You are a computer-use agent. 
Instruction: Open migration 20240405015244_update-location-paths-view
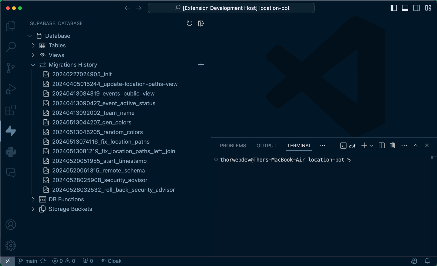click(x=115, y=84)
